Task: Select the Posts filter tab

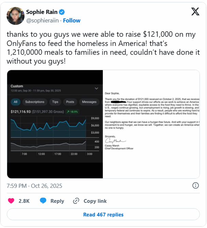Action: pyautogui.click(x=70, y=102)
